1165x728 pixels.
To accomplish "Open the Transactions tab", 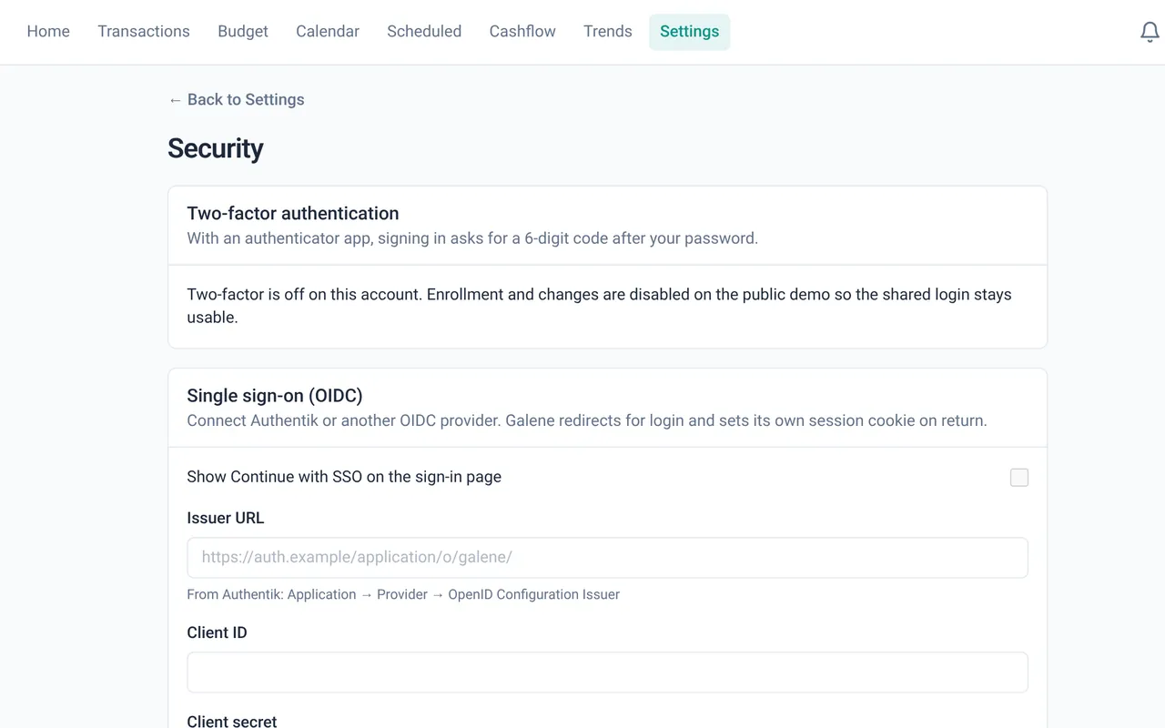I will [144, 32].
